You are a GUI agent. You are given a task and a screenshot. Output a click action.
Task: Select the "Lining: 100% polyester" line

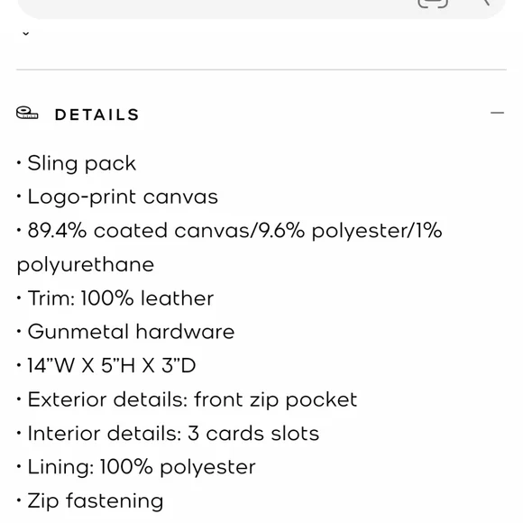136,467
